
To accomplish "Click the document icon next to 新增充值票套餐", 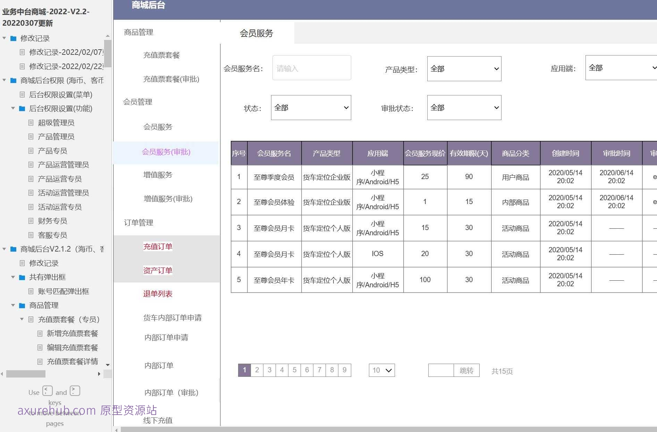I will pyautogui.click(x=39, y=333).
